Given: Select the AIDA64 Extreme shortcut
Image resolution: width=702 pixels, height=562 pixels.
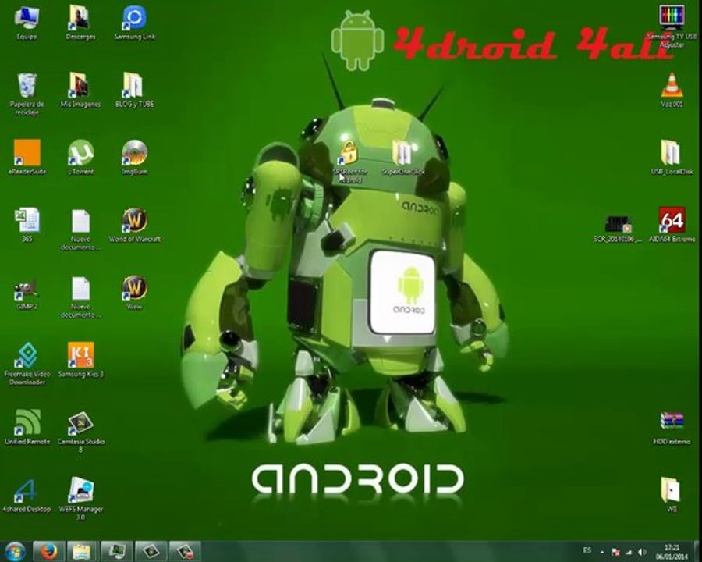Looking at the screenshot, I should [x=672, y=224].
